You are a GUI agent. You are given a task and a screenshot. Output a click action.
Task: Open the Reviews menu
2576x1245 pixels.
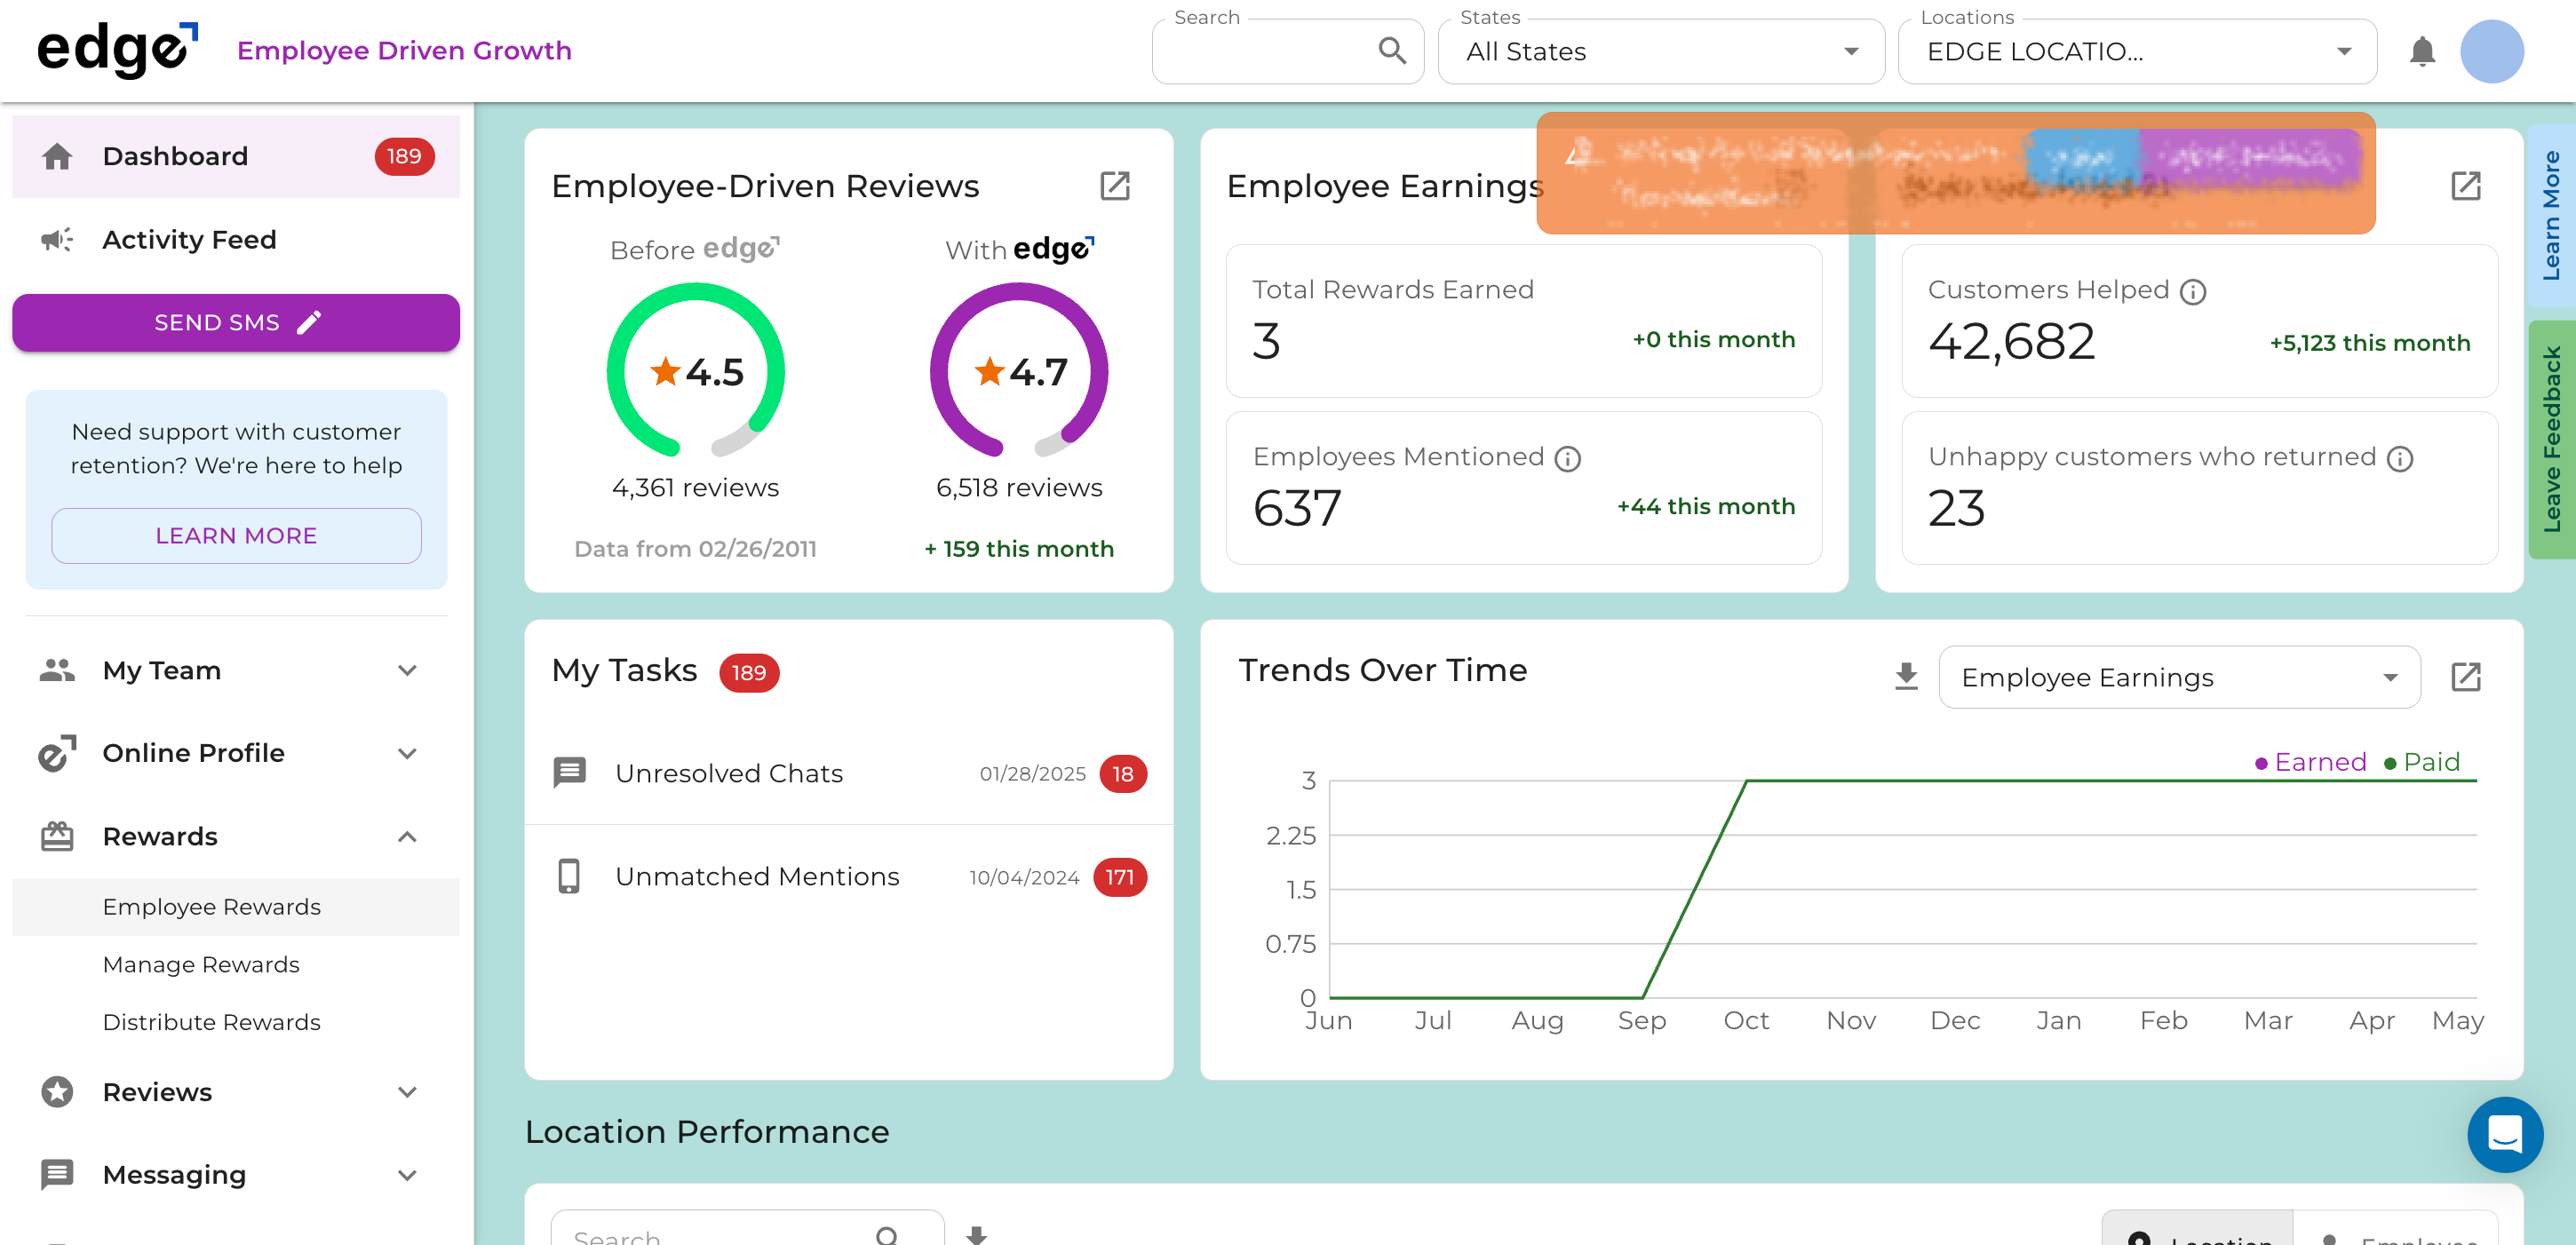tap(236, 1092)
